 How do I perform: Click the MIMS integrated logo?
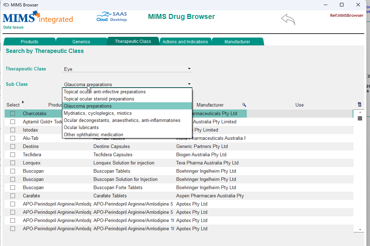pos(38,17)
